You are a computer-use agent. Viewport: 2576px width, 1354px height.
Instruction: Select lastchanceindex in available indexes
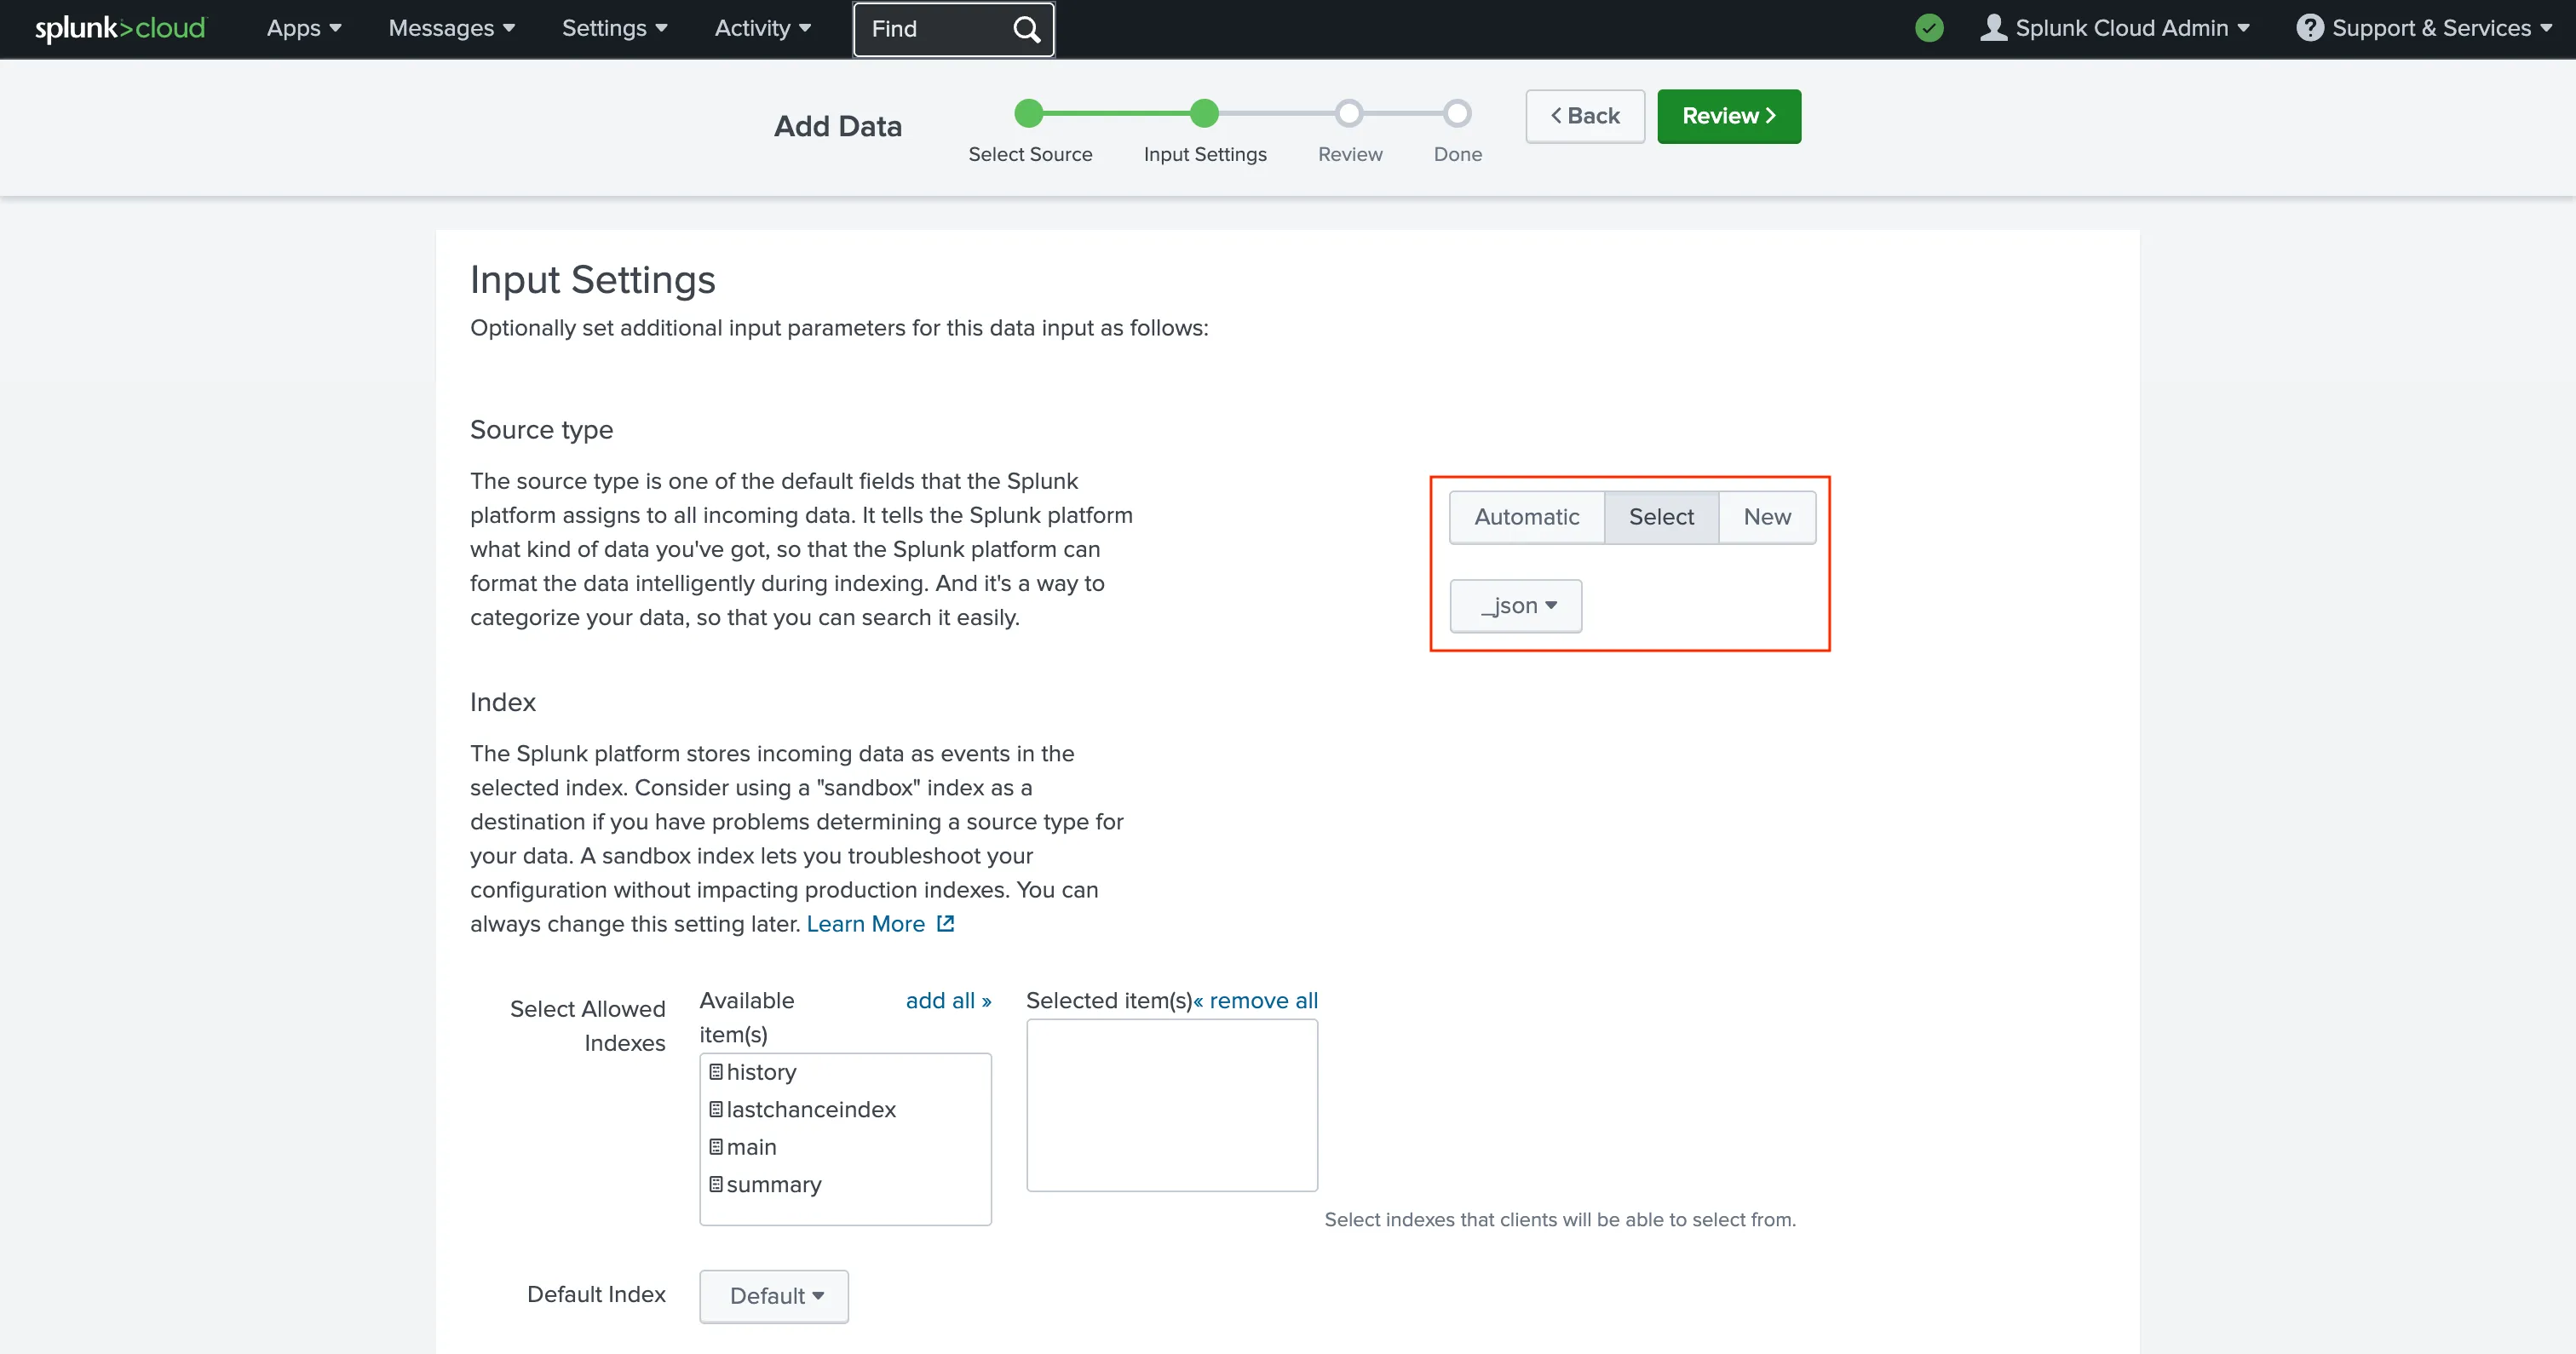(810, 1110)
